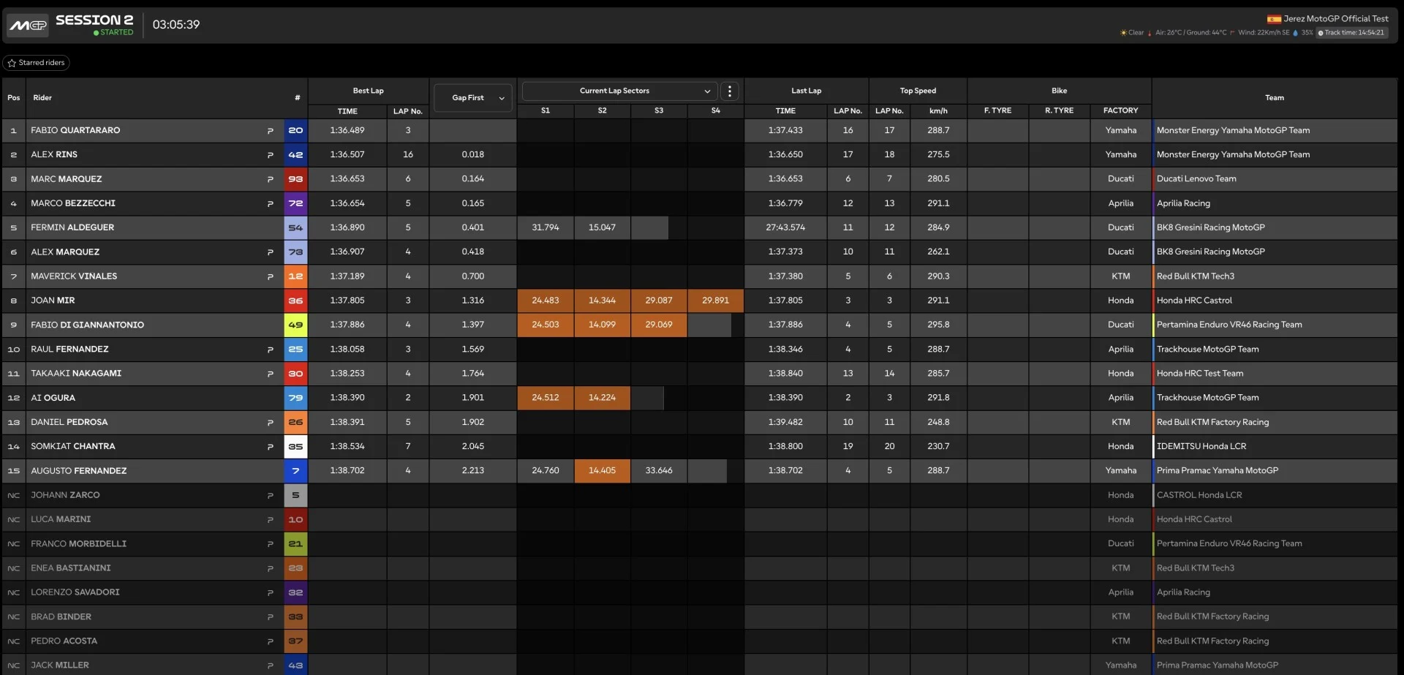This screenshot has width=1404, height=675.
Task: Click the orange number 12 badge
Action: (x=295, y=276)
